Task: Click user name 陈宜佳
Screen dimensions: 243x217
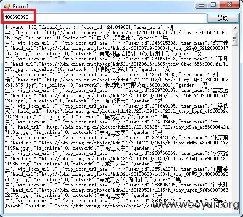Action: point(220,43)
